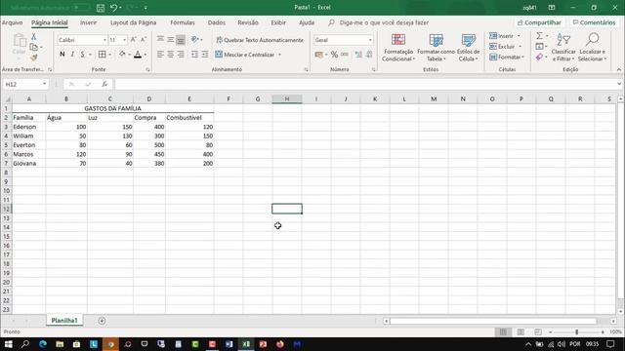
Task: Toggle Italic formatting
Action: (x=72, y=55)
